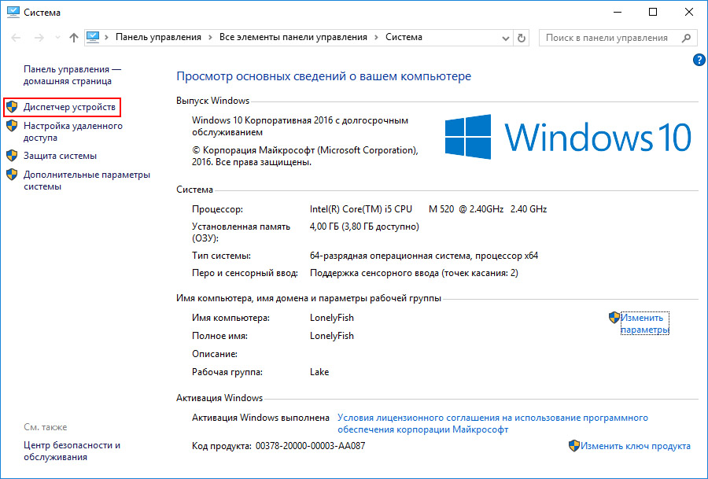Select the Панель управления breadcrumb item
Screen dimensions: 708x479
coord(158,37)
